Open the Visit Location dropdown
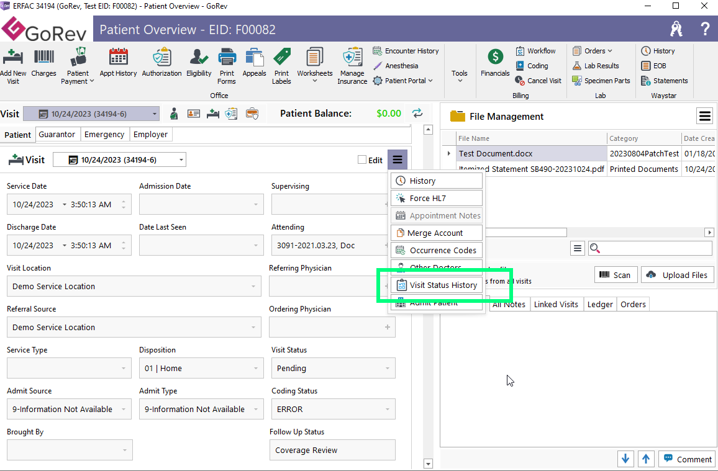718x471 pixels. tap(253, 286)
